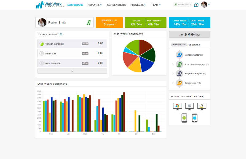Click the 17 Users label
The height and width of the screenshot is (159, 246).
tap(194, 45)
